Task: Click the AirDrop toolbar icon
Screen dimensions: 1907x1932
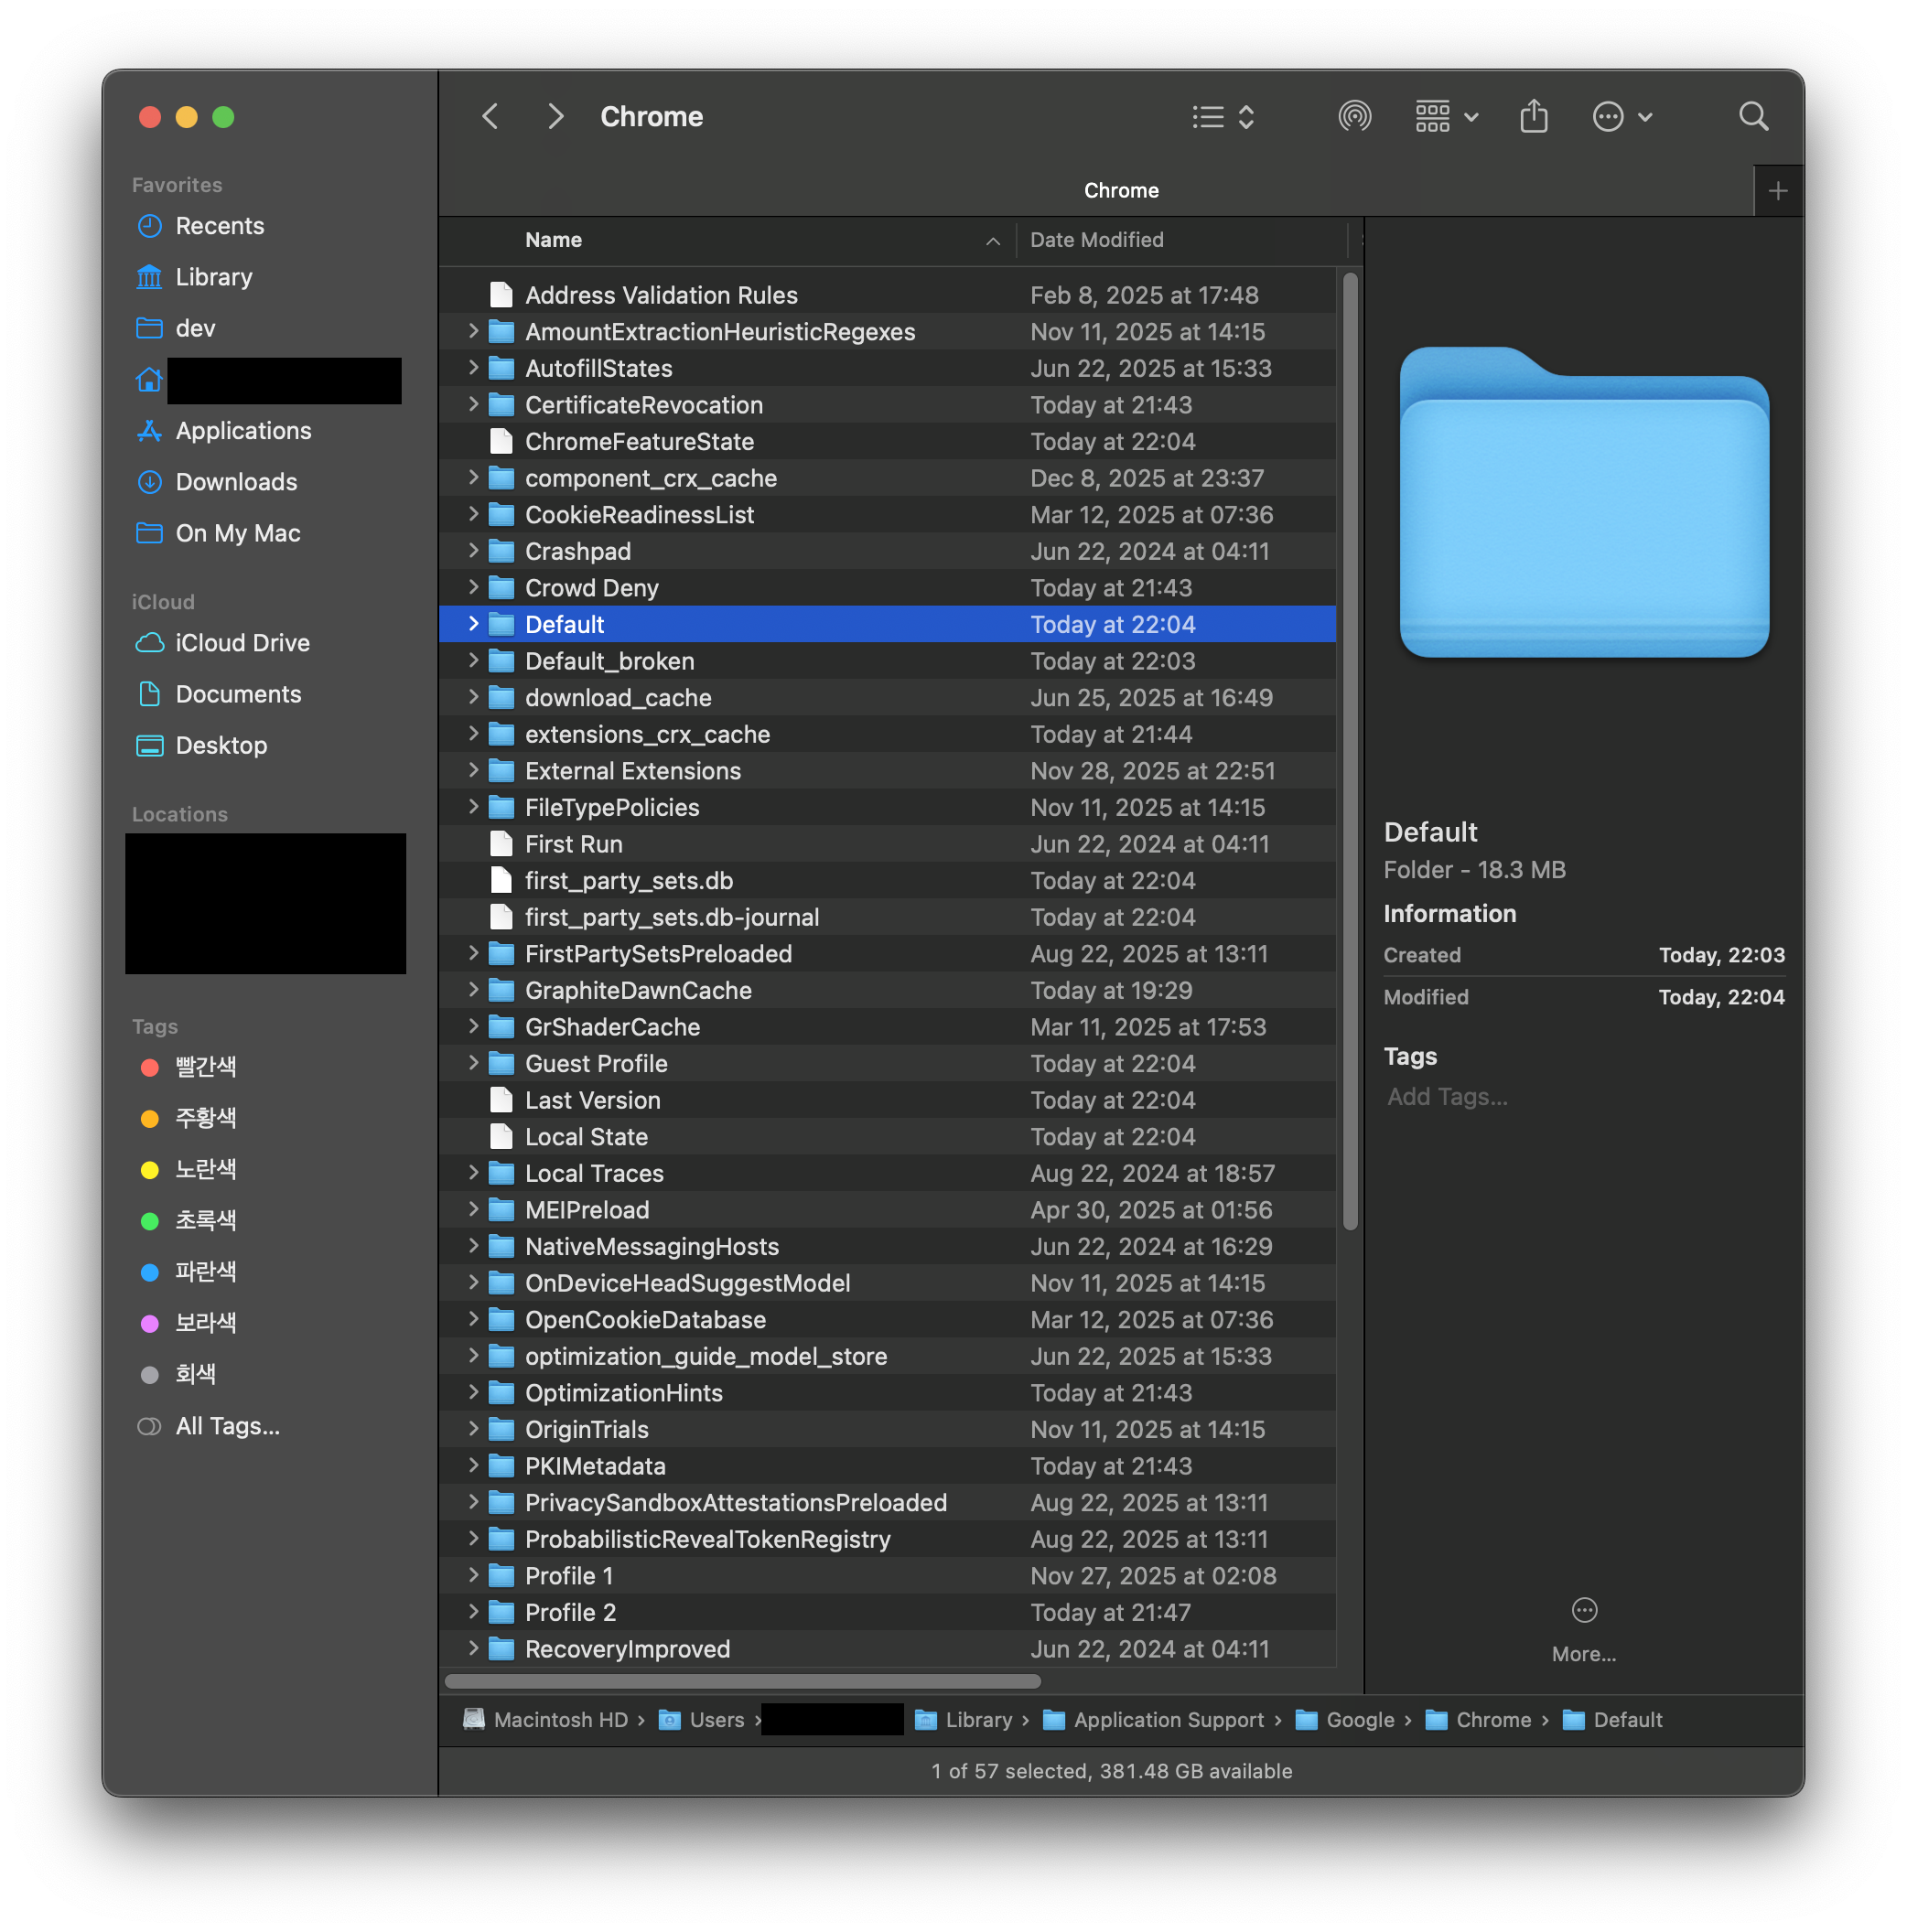Action: point(1354,117)
